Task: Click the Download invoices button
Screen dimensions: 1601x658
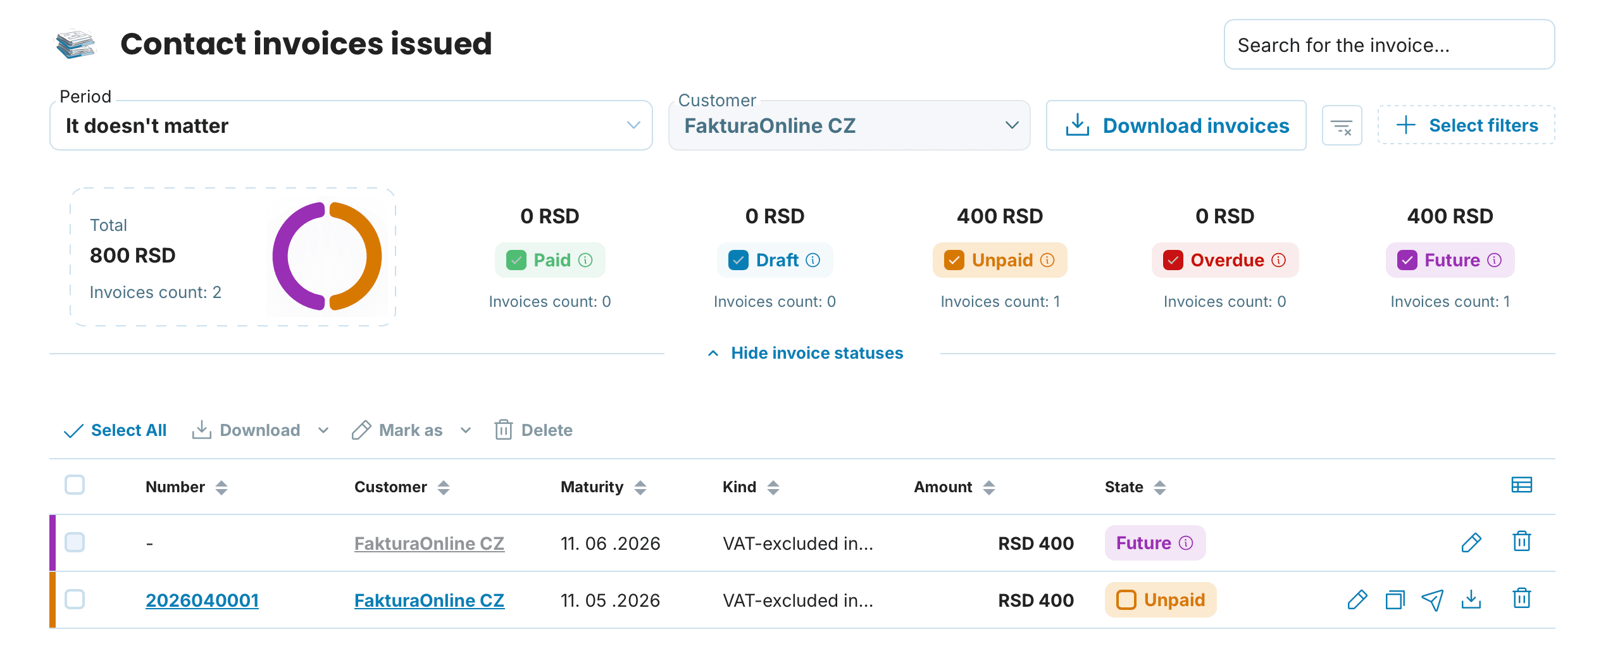Action: pos(1176,125)
